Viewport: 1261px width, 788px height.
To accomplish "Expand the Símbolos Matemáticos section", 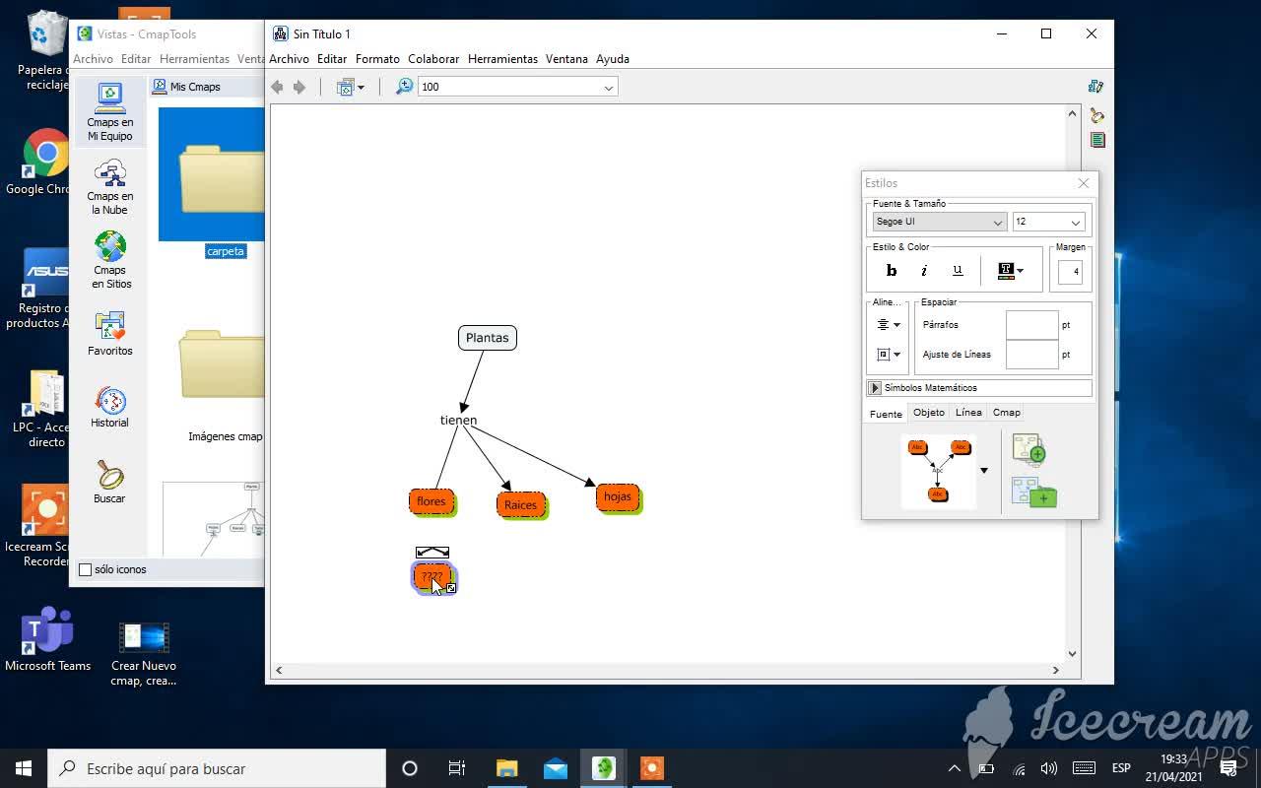I will 875,388.
